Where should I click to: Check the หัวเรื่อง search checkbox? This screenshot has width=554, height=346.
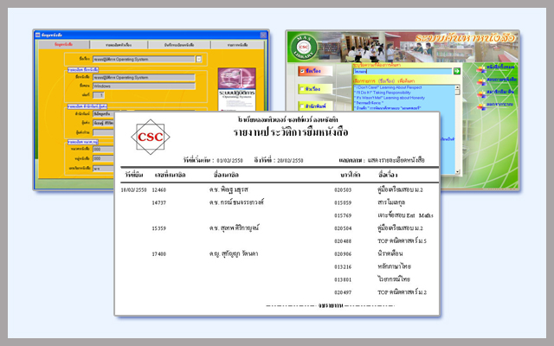(302, 89)
